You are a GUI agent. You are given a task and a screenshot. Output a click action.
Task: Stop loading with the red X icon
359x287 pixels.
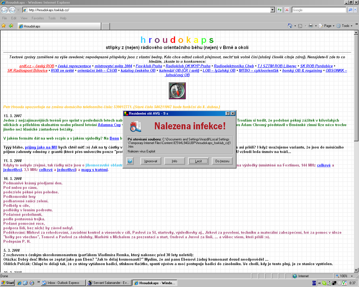point(287,10)
